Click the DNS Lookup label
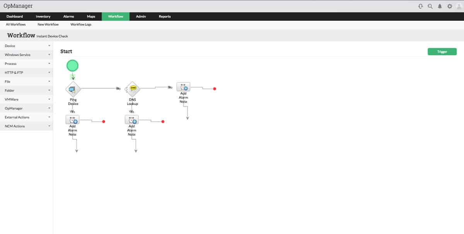Screen dimensions: 464x234 (x=133, y=102)
